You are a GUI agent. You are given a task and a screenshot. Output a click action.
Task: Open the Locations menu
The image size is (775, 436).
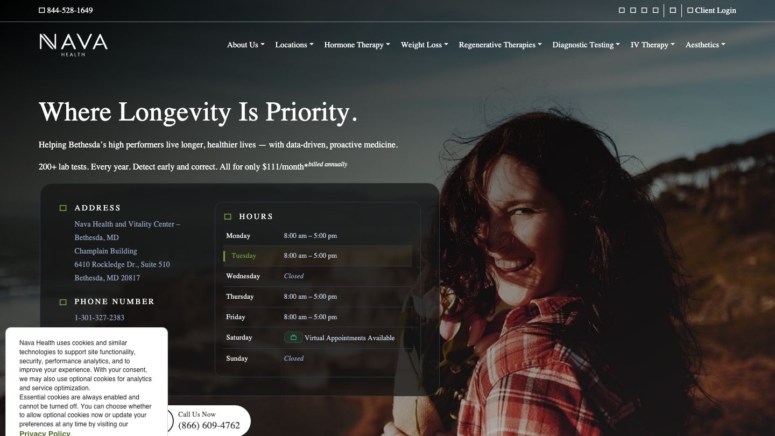click(x=294, y=45)
